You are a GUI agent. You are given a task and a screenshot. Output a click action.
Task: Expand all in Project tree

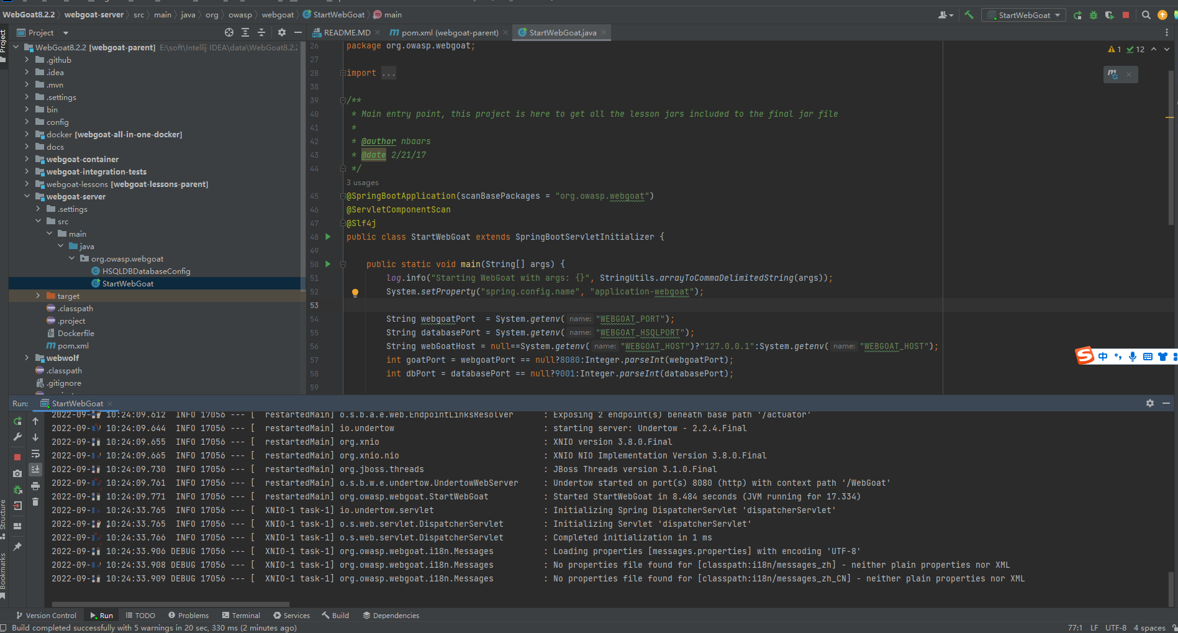coord(245,32)
